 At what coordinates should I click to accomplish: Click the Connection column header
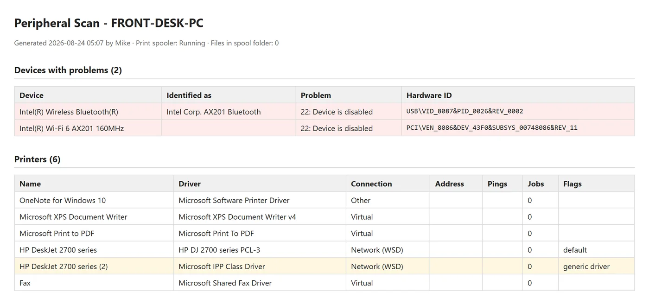coord(371,184)
